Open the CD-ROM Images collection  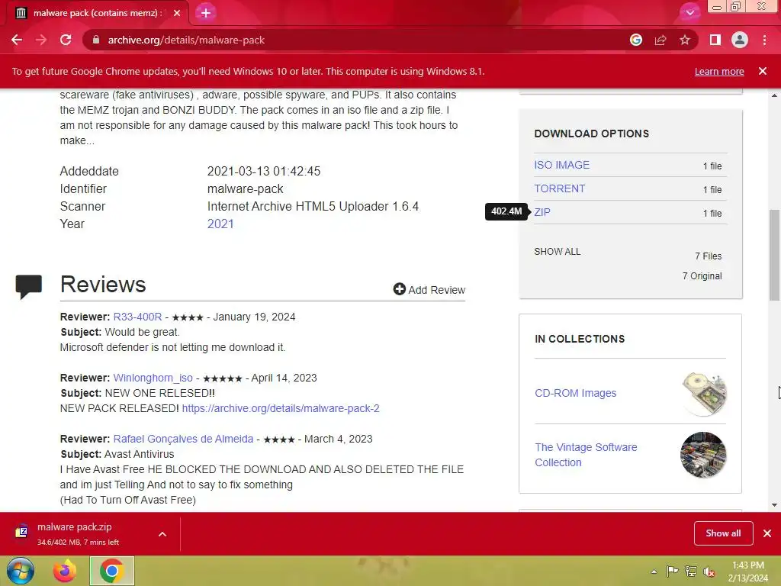tap(575, 393)
